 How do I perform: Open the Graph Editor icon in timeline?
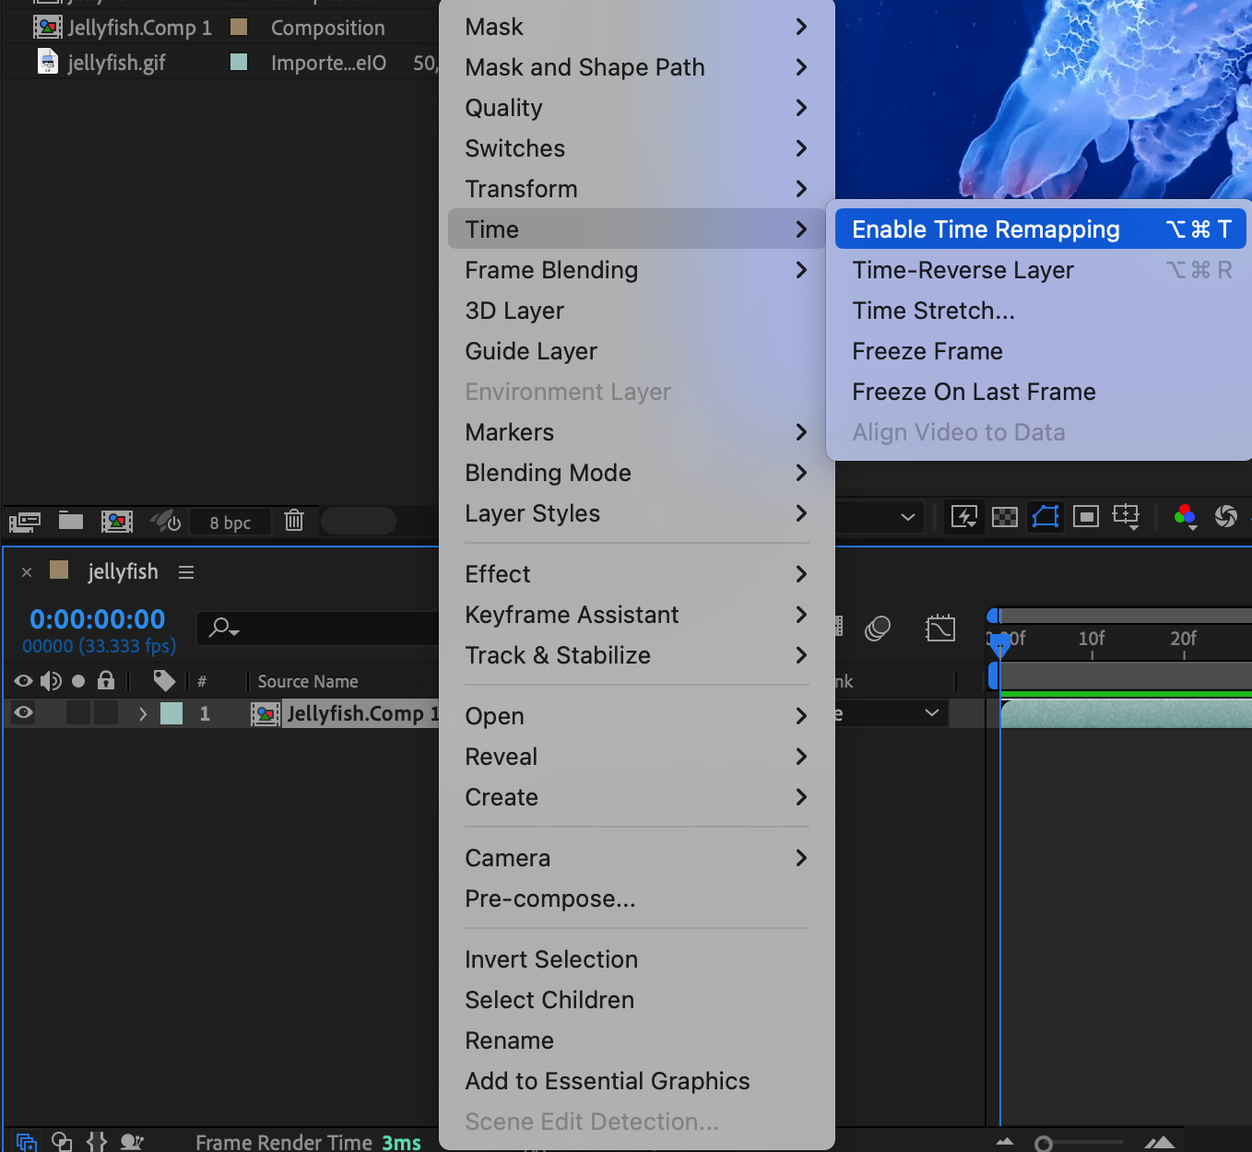click(939, 629)
